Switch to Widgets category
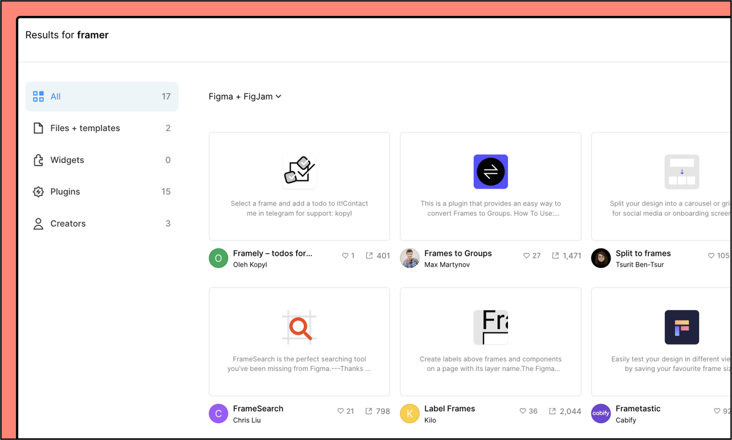The height and width of the screenshot is (440, 732). click(102, 160)
